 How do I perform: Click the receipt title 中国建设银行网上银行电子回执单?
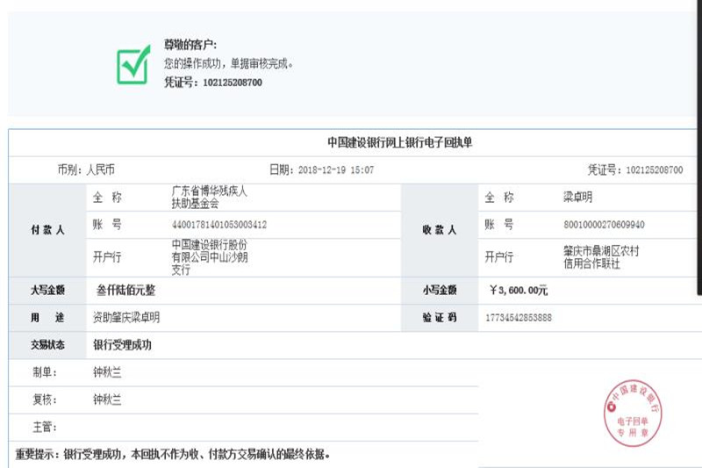point(399,142)
